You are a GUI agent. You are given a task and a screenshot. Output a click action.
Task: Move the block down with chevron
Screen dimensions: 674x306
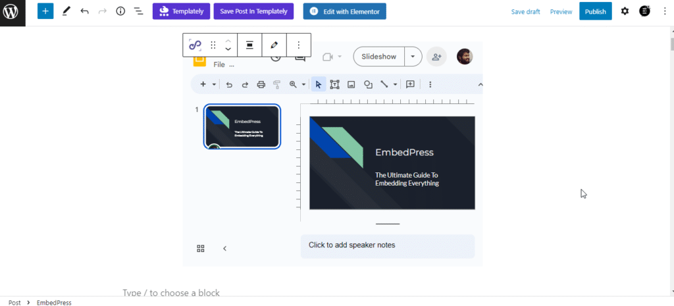coord(228,49)
